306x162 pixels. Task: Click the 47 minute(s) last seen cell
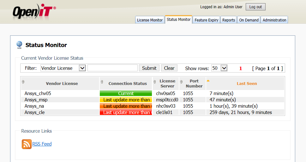223,100
